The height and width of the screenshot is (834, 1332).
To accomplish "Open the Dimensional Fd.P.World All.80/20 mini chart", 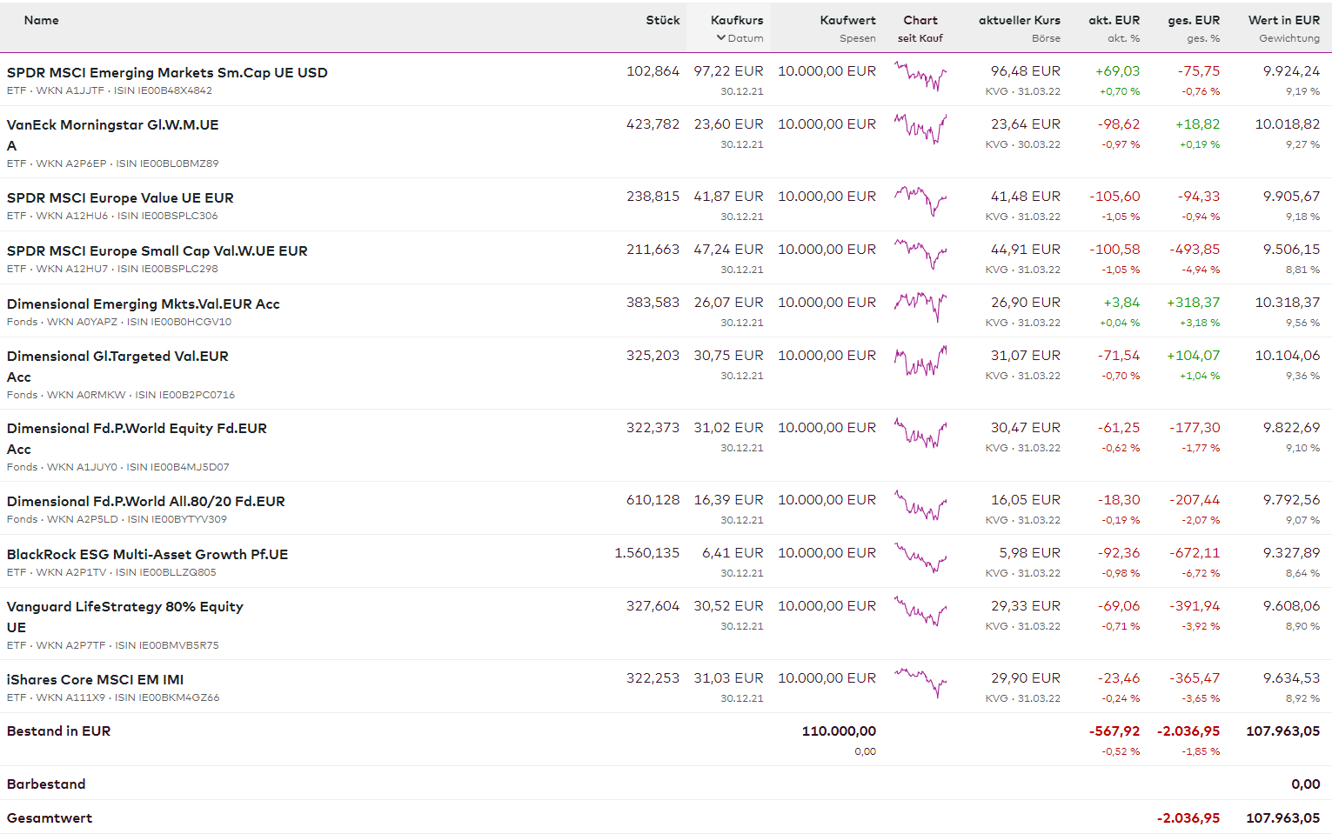I will coord(920,505).
